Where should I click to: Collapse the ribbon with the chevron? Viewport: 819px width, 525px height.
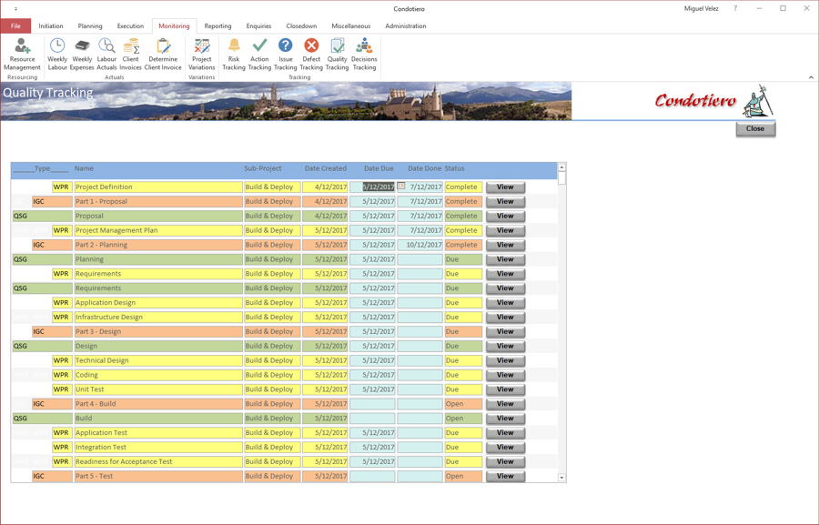point(811,77)
